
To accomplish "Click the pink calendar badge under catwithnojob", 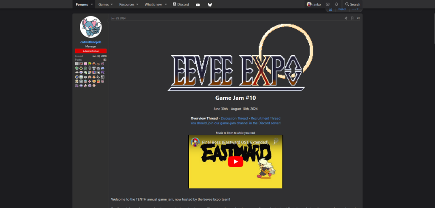I will (x=85, y=64).
